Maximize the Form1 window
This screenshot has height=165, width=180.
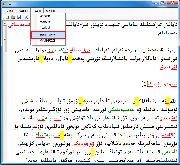pyautogui.click(x=163, y=3)
